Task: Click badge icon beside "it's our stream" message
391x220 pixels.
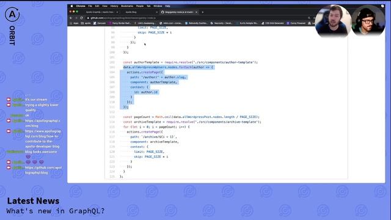Action: coord(9,100)
